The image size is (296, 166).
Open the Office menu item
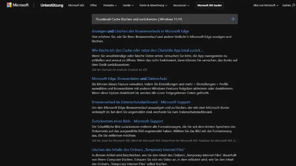click(93, 5)
